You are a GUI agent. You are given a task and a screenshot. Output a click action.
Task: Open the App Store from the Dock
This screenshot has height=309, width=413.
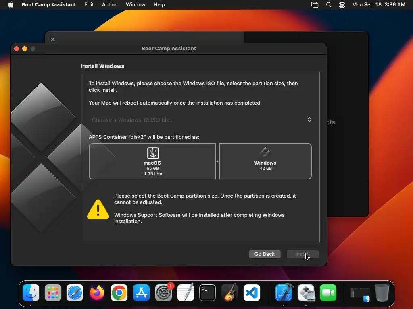point(141,293)
